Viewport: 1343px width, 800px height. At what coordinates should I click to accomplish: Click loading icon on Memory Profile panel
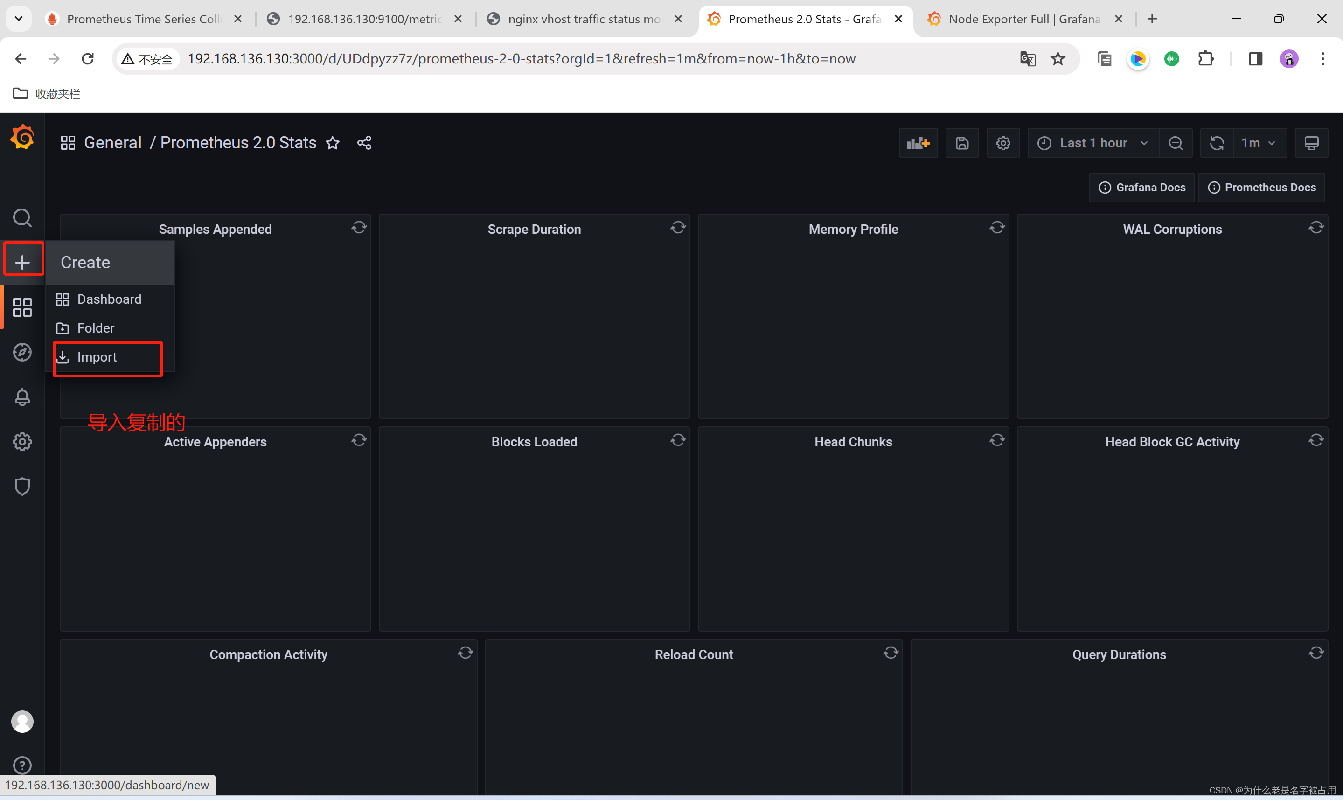pyautogui.click(x=997, y=228)
